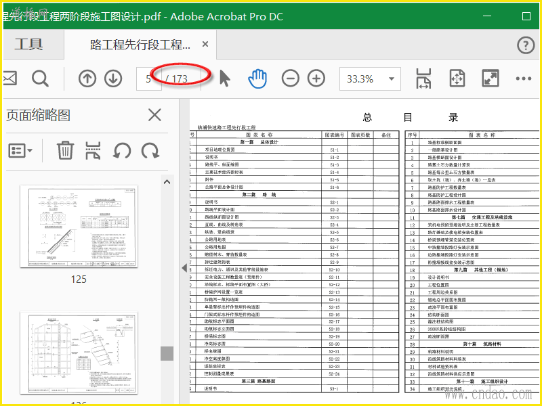542x406 pixels.
Task: Collapse the left pane with the triangle arrow
Action: (x=184, y=267)
